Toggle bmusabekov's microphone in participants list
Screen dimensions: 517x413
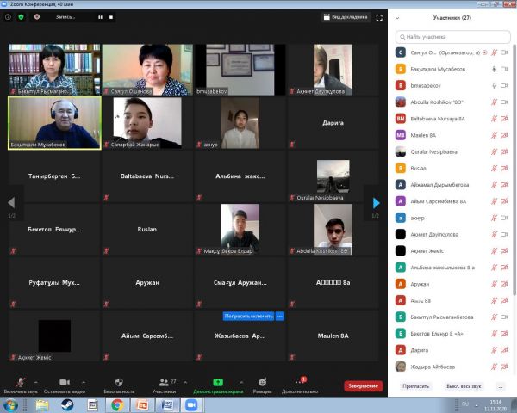point(495,85)
